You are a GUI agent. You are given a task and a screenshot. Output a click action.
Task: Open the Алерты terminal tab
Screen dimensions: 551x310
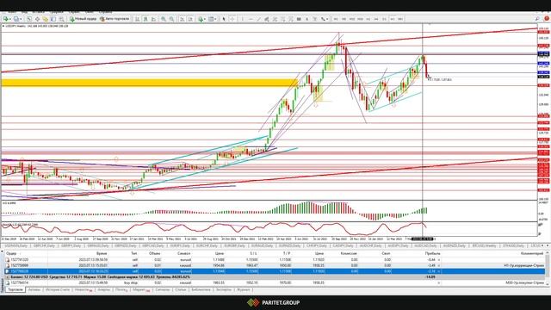[x=103, y=290]
